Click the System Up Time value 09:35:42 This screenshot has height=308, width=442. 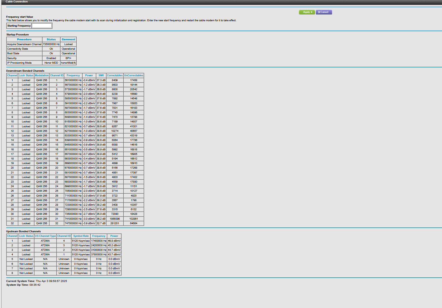tap(35, 285)
